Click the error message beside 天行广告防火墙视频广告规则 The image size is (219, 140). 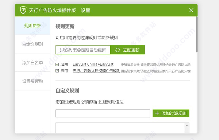coord(156,71)
